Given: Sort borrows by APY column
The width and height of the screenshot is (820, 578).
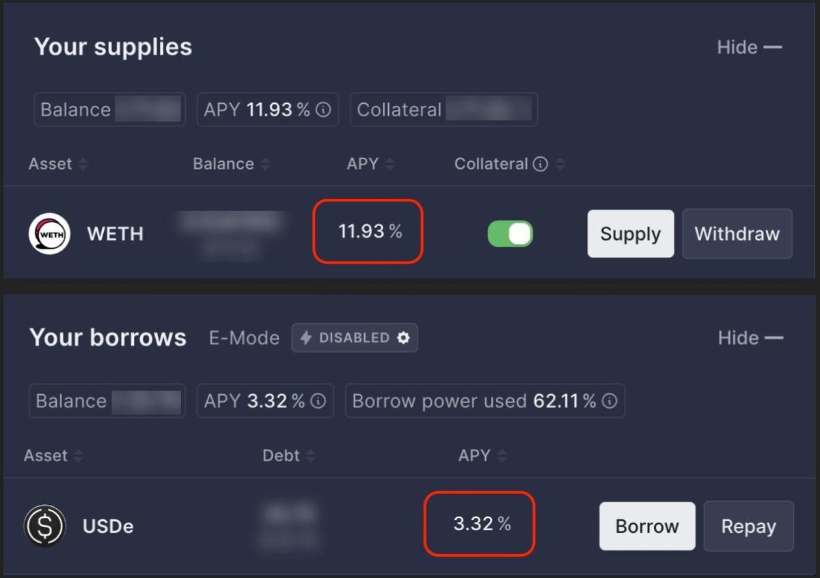Looking at the screenshot, I should (502, 456).
